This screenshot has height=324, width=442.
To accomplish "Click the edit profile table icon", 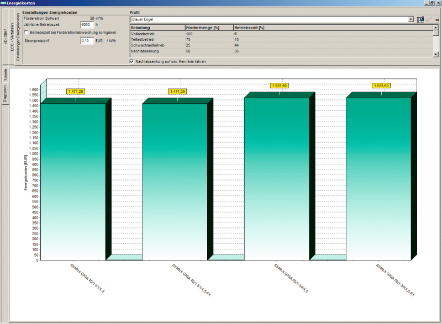I will pyautogui.click(x=420, y=19).
